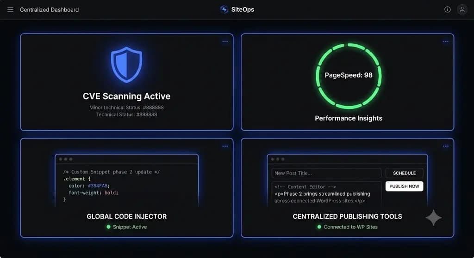The width and height of the screenshot is (474, 258).
Task: Click the Performance Insights label
Action: click(349, 118)
